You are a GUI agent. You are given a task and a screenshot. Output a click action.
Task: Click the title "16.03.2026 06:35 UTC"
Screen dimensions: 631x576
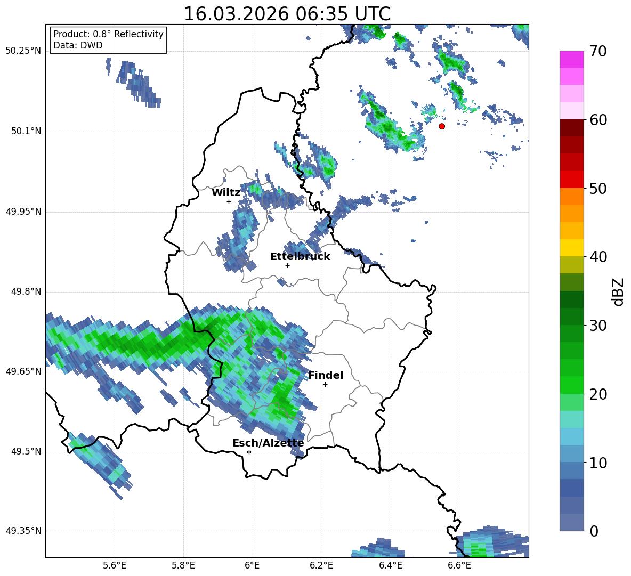[x=287, y=14]
